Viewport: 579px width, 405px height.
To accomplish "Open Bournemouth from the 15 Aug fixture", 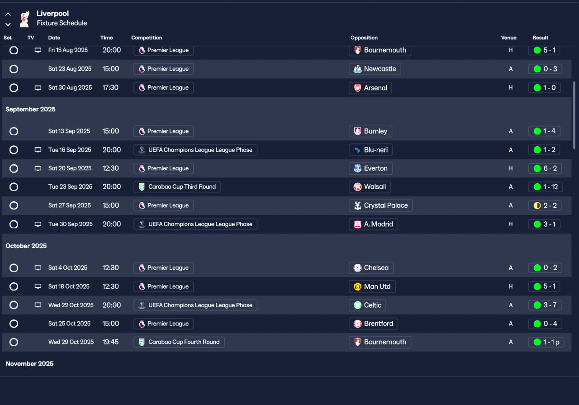I will point(380,50).
